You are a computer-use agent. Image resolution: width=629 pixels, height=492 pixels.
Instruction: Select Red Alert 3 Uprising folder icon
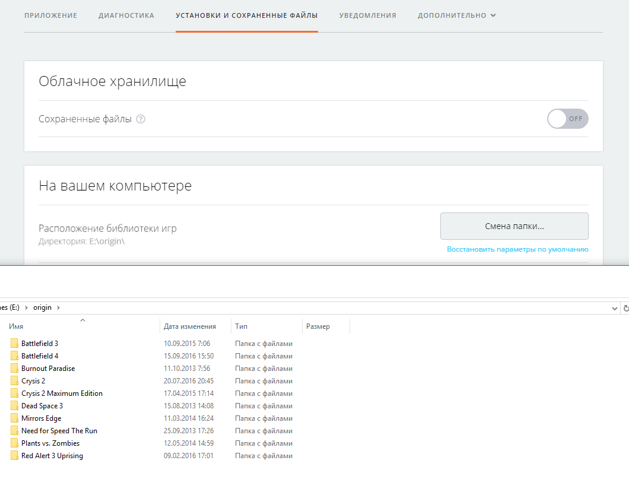point(14,455)
